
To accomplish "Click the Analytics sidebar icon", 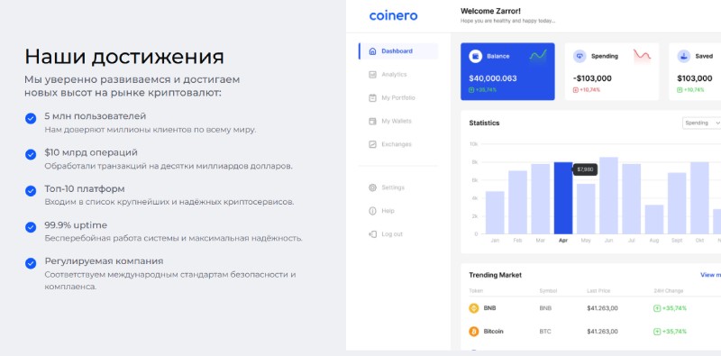I will pyautogui.click(x=372, y=75).
